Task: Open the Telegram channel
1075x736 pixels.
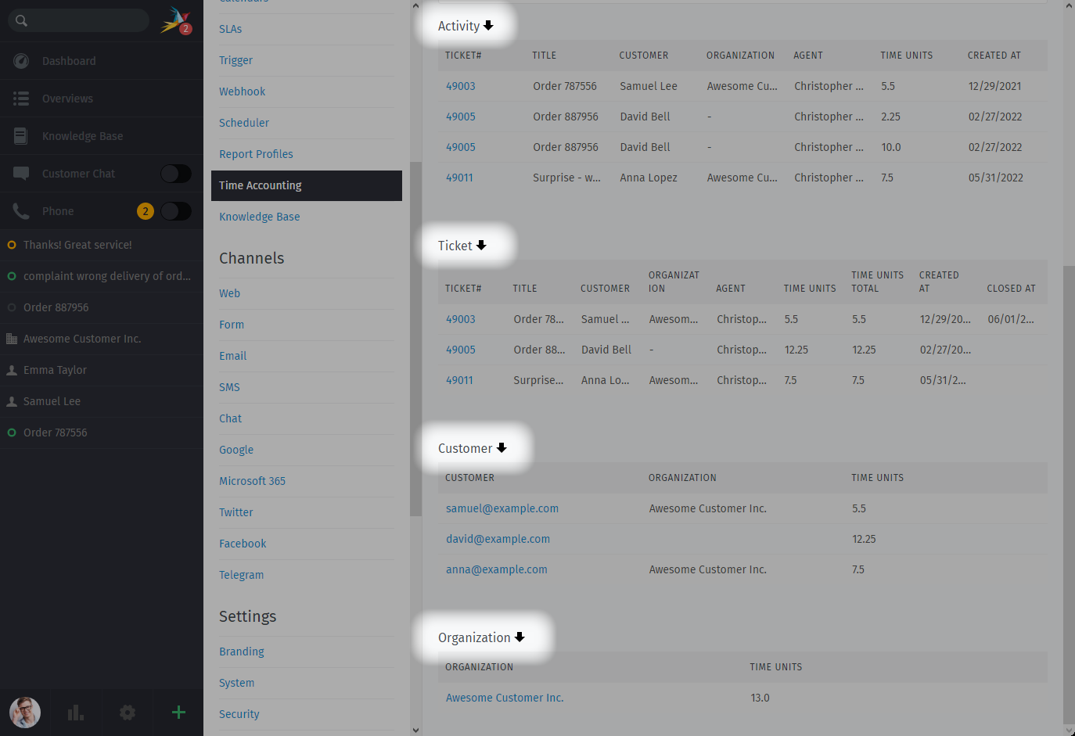Action: 241,575
